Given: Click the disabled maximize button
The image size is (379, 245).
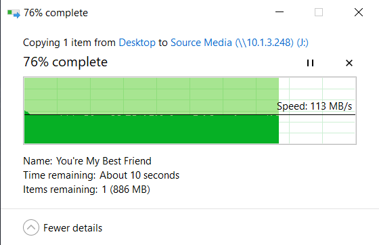Looking at the screenshot, I should click(x=319, y=12).
